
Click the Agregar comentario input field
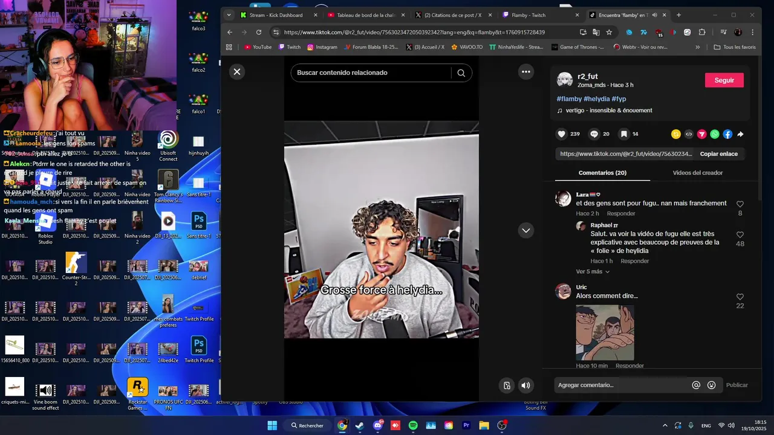622,385
